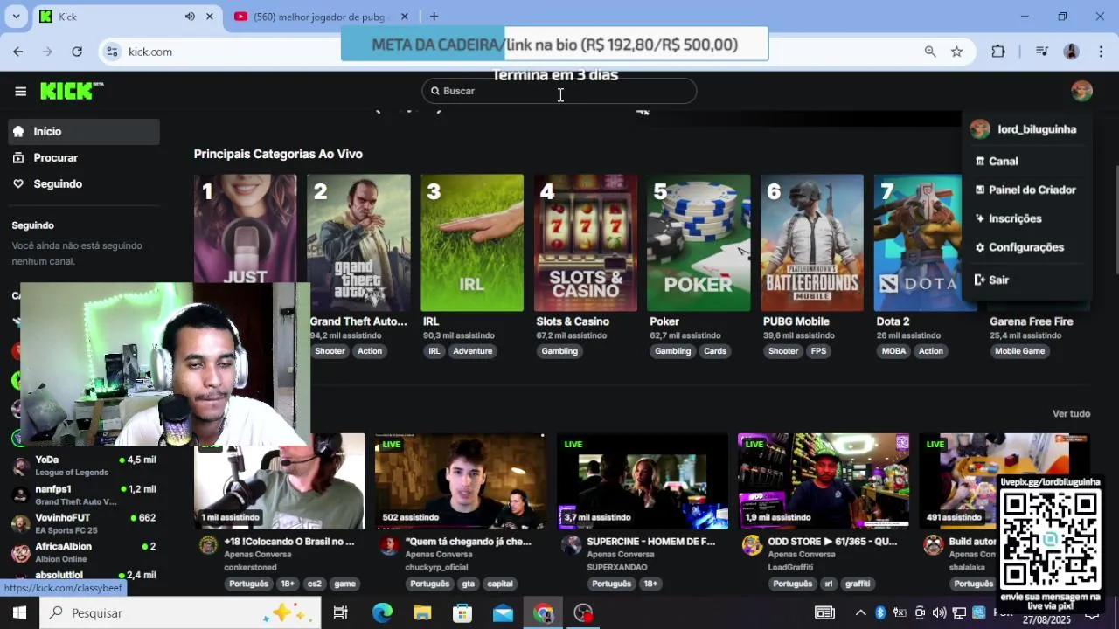Image resolution: width=1119 pixels, height=629 pixels.
Task: Open the media controls icon in Chrome toolbar
Action: tap(1041, 52)
